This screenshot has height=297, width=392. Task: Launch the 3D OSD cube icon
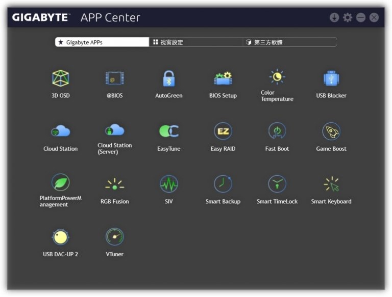(61, 78)
